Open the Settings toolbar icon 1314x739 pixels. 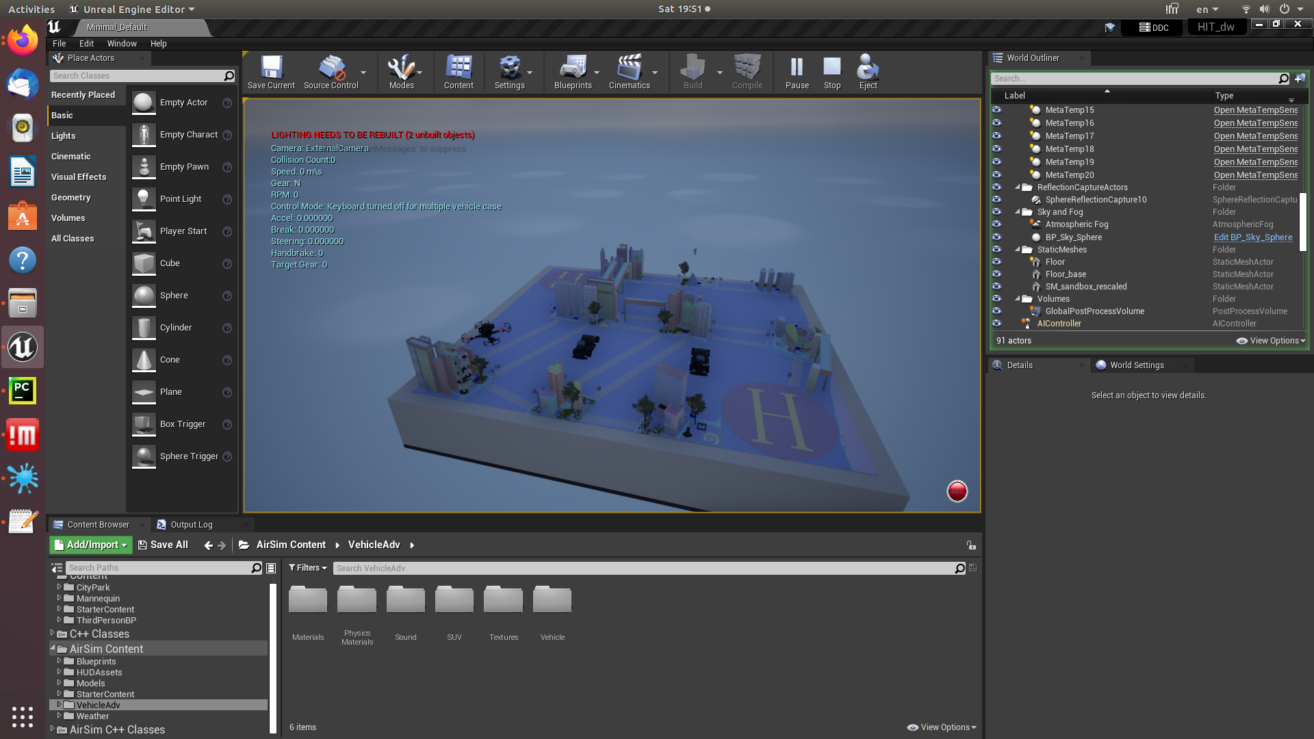pos(510,68)
